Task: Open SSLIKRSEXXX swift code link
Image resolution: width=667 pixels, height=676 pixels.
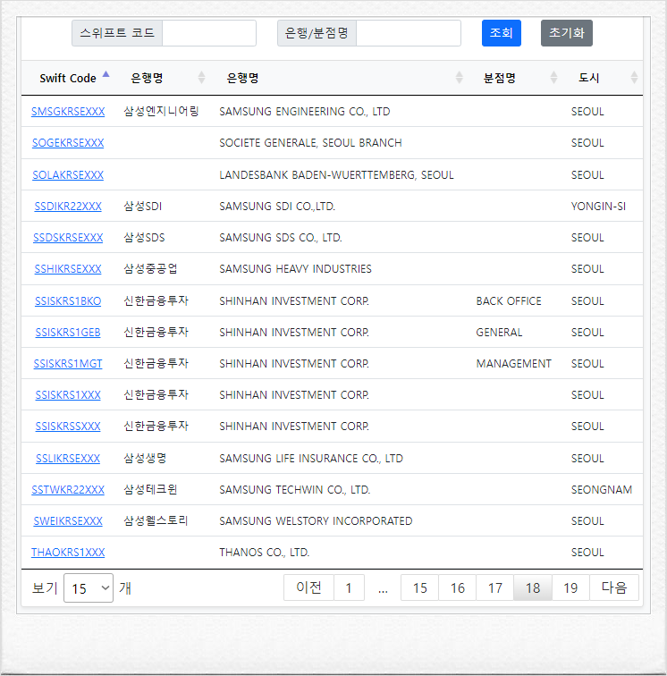Action: coord(68,459)
